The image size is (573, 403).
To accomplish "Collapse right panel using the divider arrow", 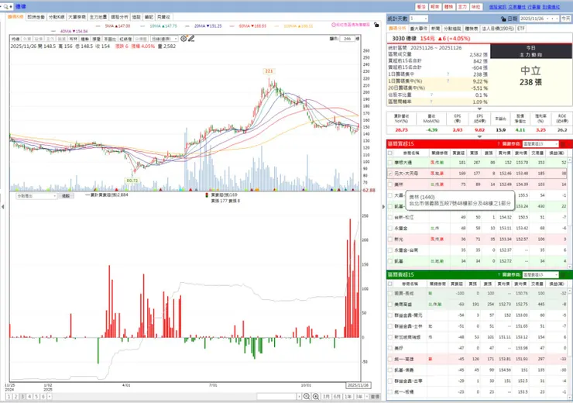I will click(x=383, y=207).
